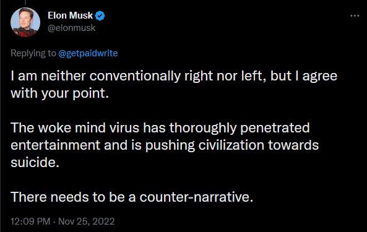Click the blue verified checkmark badge

(x=100, y=15)
